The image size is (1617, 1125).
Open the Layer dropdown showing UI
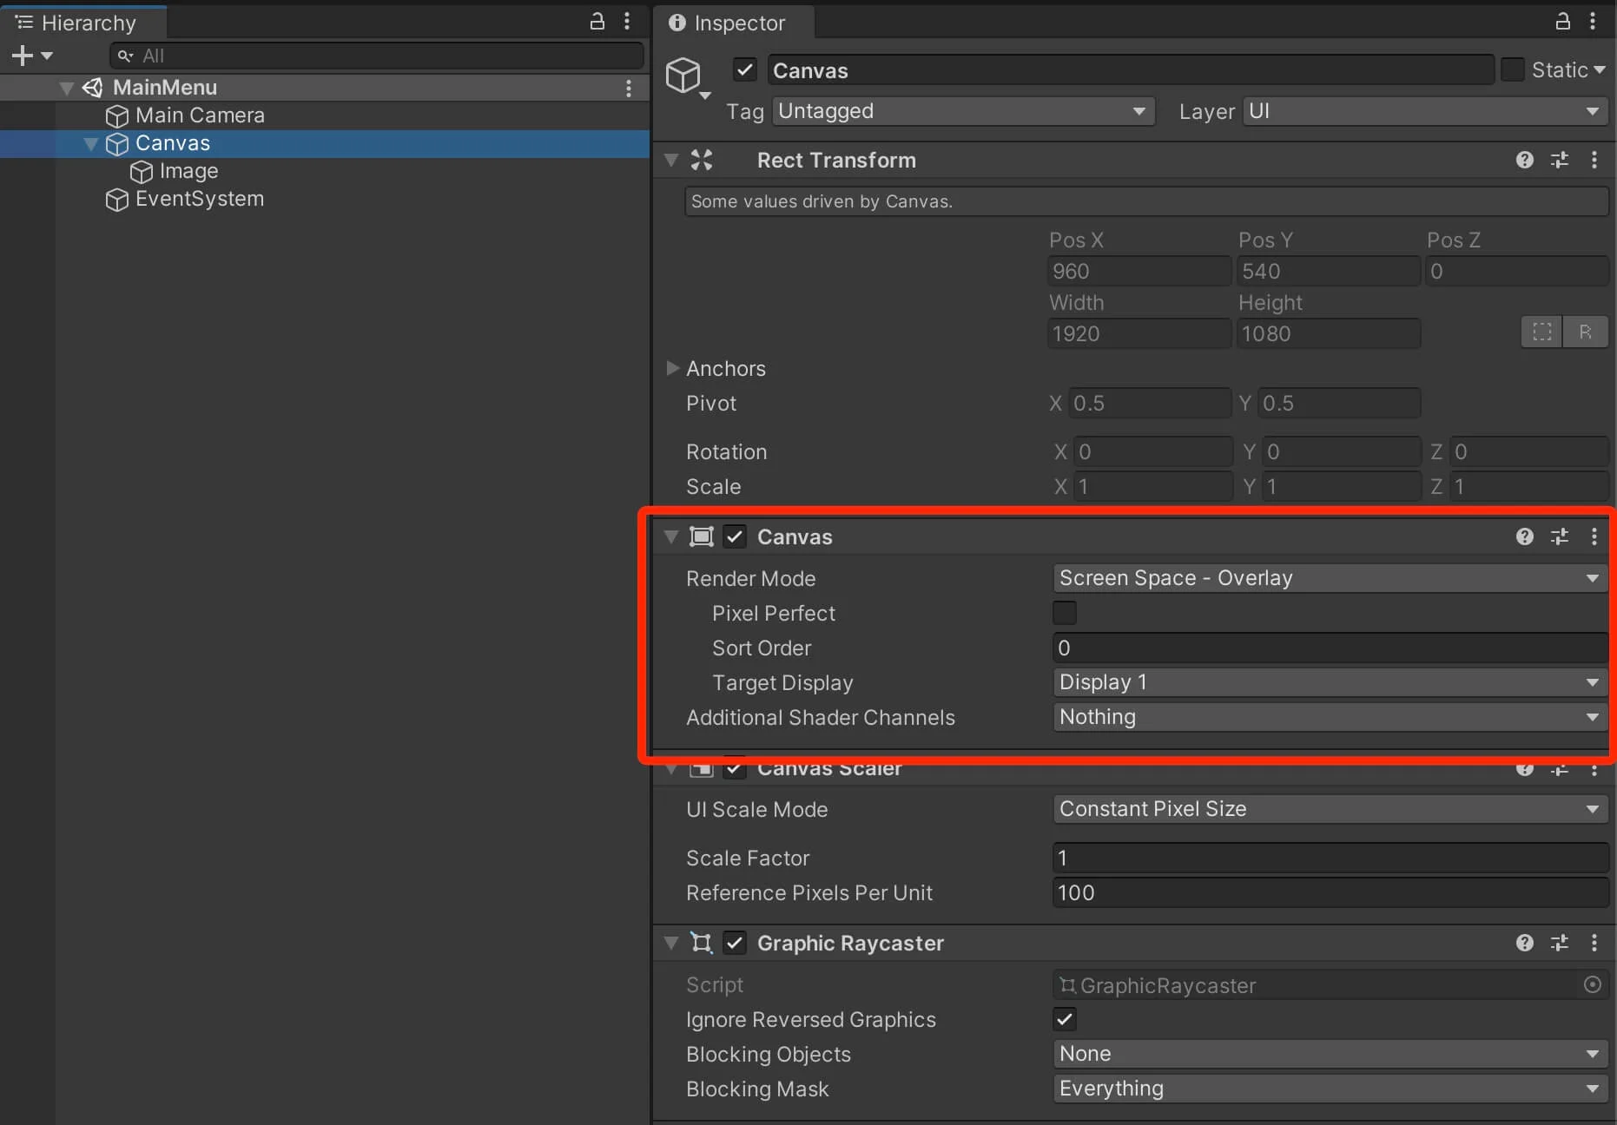tap(1425, 111)
